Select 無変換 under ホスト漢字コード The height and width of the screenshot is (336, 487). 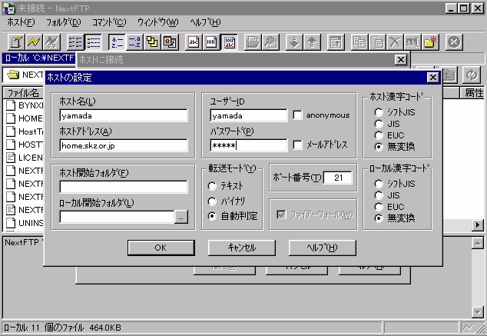point(379,147)
